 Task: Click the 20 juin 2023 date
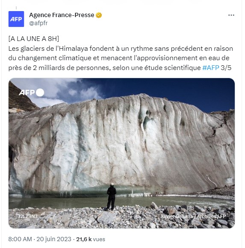[x=54, y=239]
